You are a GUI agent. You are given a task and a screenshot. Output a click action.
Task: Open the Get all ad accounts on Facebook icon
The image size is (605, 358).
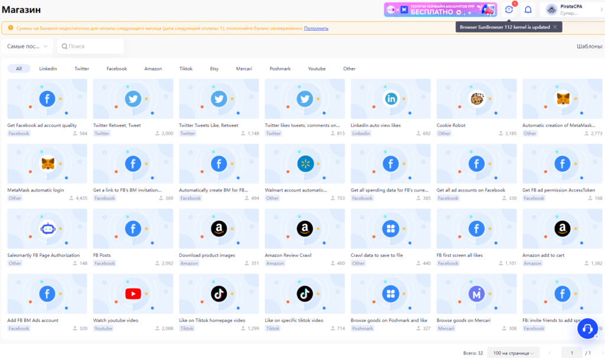477,164
